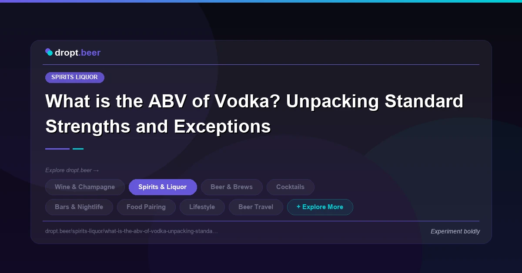Screen dimensions: 522x273
Task: Click the plus icon on Explore More
Action: click(x=298, y=207)
